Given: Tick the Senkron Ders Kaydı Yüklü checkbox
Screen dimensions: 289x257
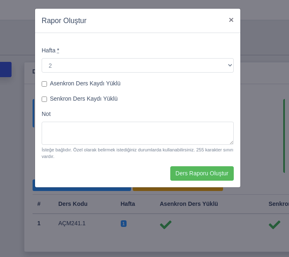Looking at the screenshot, I should coord(45,99).
